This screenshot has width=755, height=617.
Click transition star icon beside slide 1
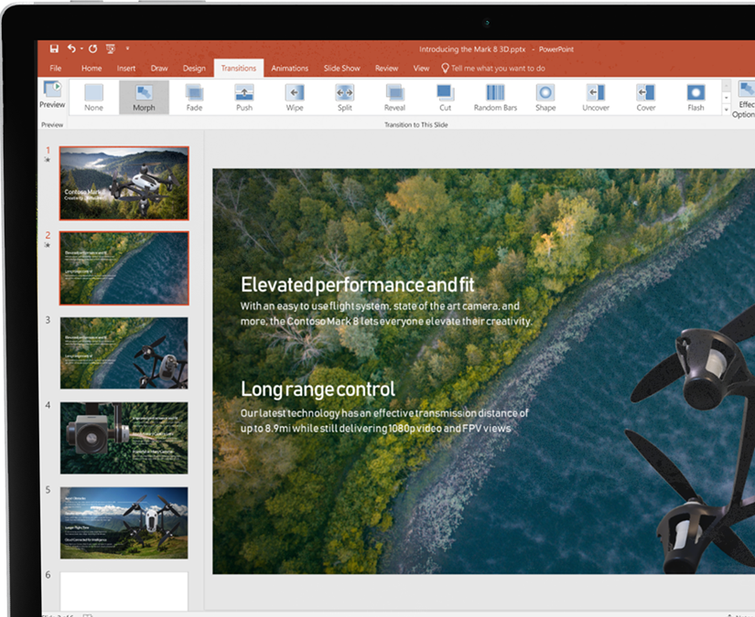[x=48, y=160]
